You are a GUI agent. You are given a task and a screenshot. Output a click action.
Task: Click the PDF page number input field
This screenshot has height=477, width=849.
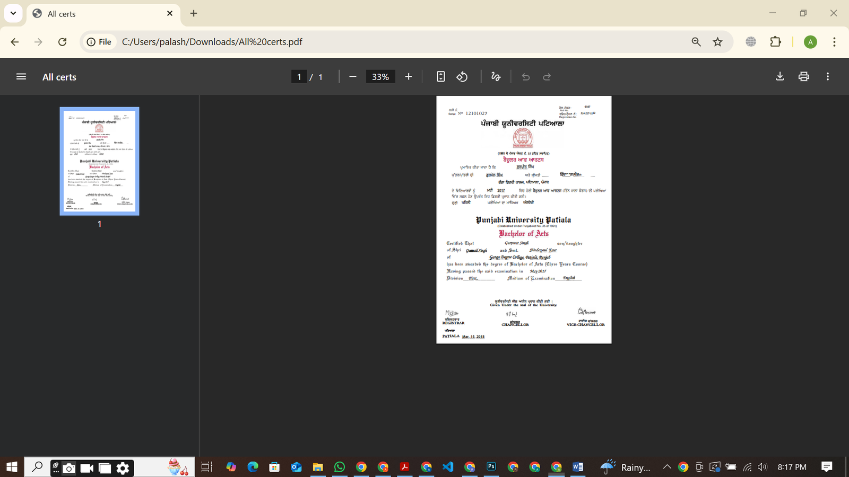coord(299,77)
